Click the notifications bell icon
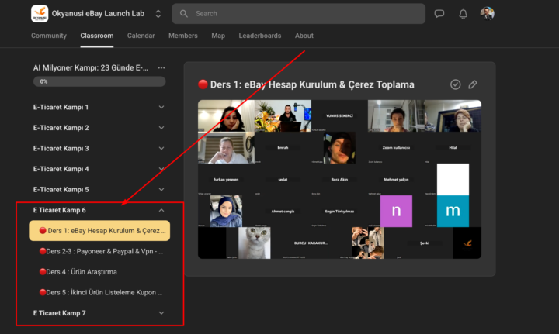 tap(464, 13)
